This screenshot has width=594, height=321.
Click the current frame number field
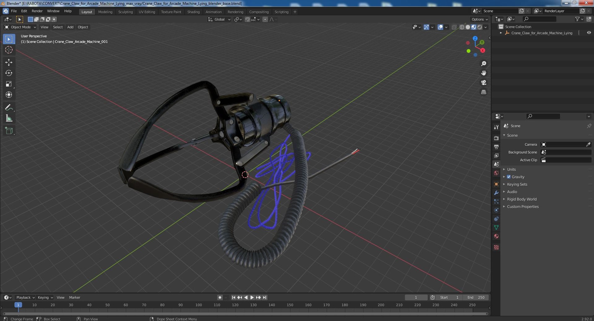click(x=416, y=297)
